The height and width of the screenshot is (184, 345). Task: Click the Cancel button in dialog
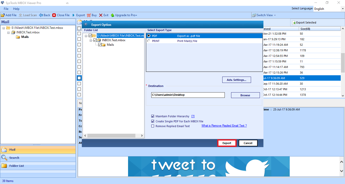(x=248, y=143)
